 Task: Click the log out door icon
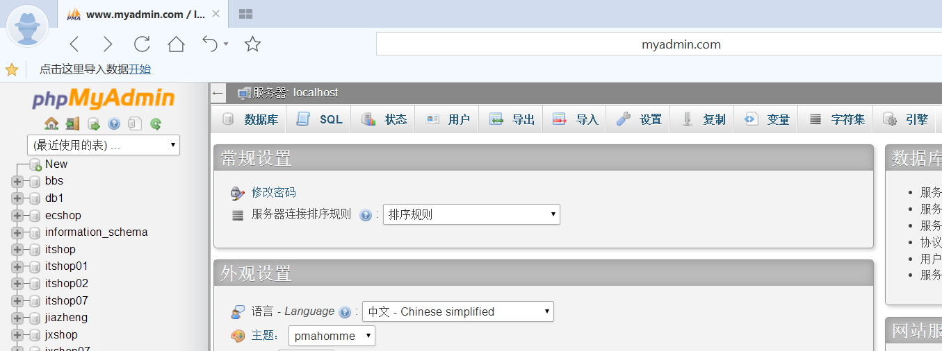(x=72, y=124)
